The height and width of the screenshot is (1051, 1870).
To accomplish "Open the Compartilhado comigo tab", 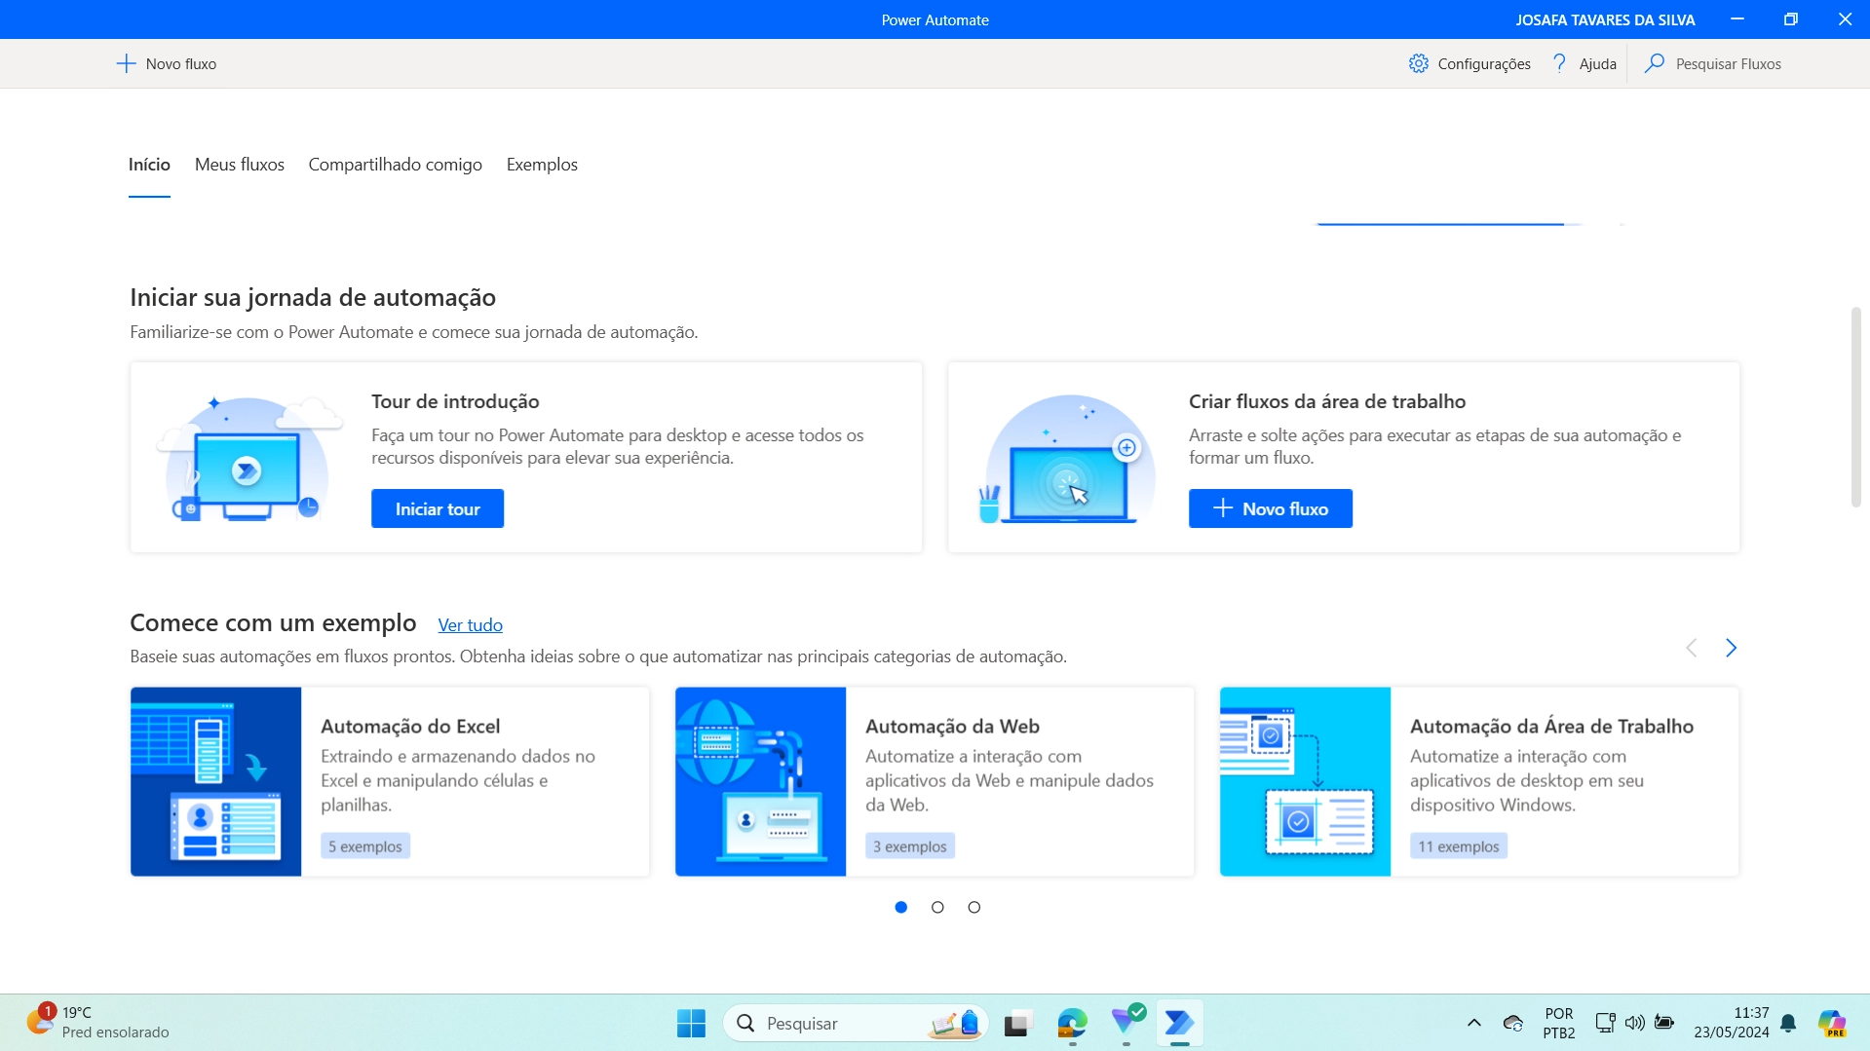I will (x=396, y=165).
